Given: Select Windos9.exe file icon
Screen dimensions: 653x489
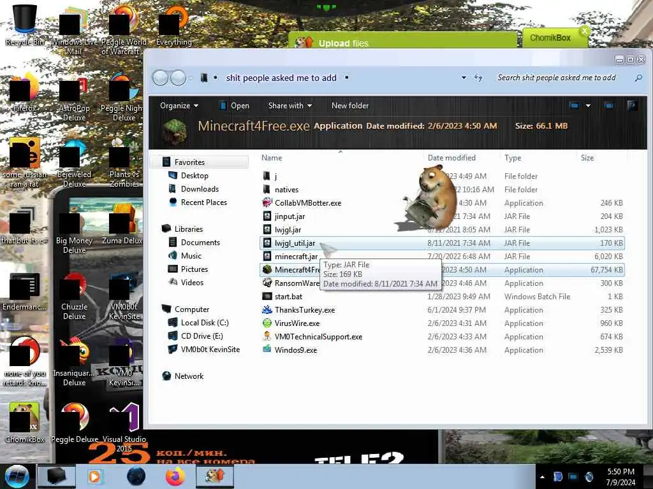Looking at the screenshot, I should [267, 350].
